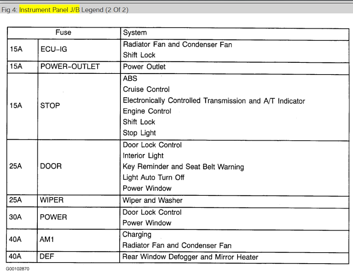Click the 40A rating in AM1 row

point(15,239)
